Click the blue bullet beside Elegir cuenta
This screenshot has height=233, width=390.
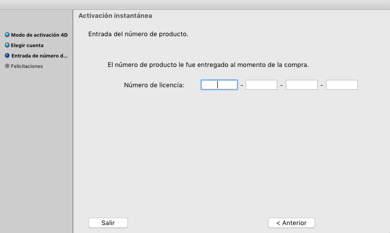coord(7,45)
